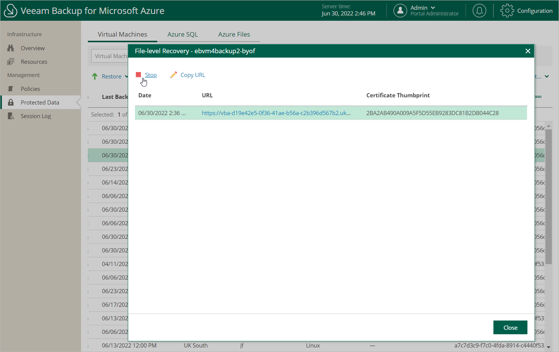Expand the Admin account dropdown
The width and height of the screenshot is (559, 352).
433,8
